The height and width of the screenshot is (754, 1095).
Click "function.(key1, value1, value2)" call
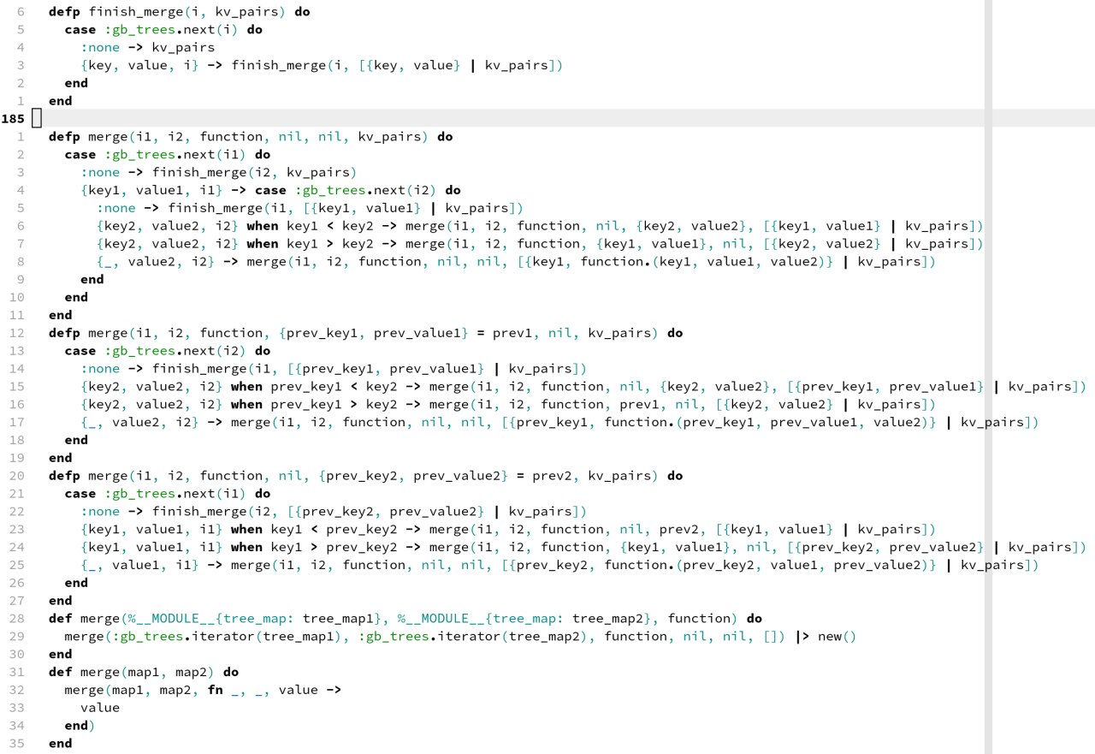[x=705, y=261]
